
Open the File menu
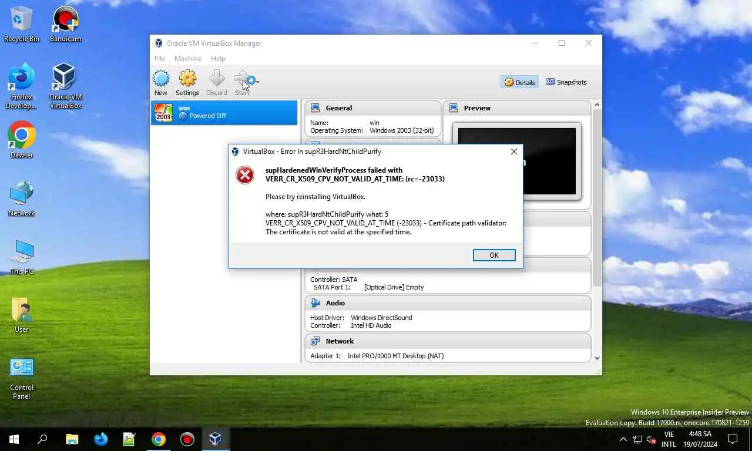click(160, 59)
